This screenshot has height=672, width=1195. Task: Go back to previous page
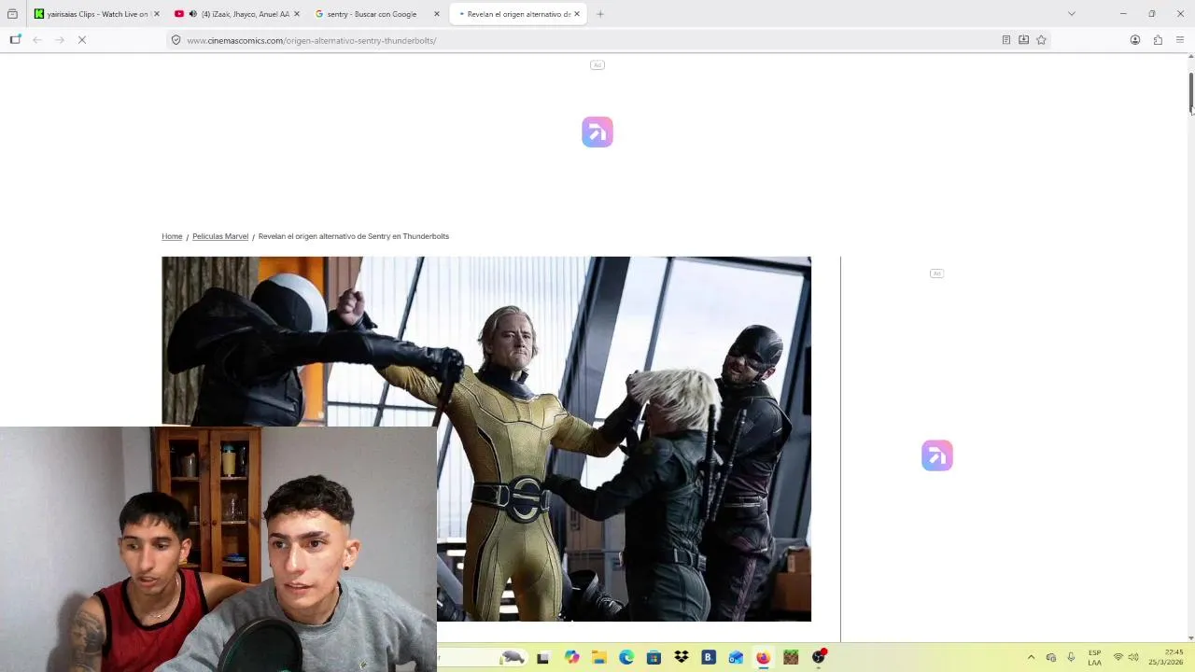click(x=37, y=40)
